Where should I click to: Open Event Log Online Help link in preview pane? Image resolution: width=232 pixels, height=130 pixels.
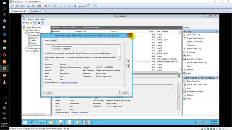(x=79, y=113)
